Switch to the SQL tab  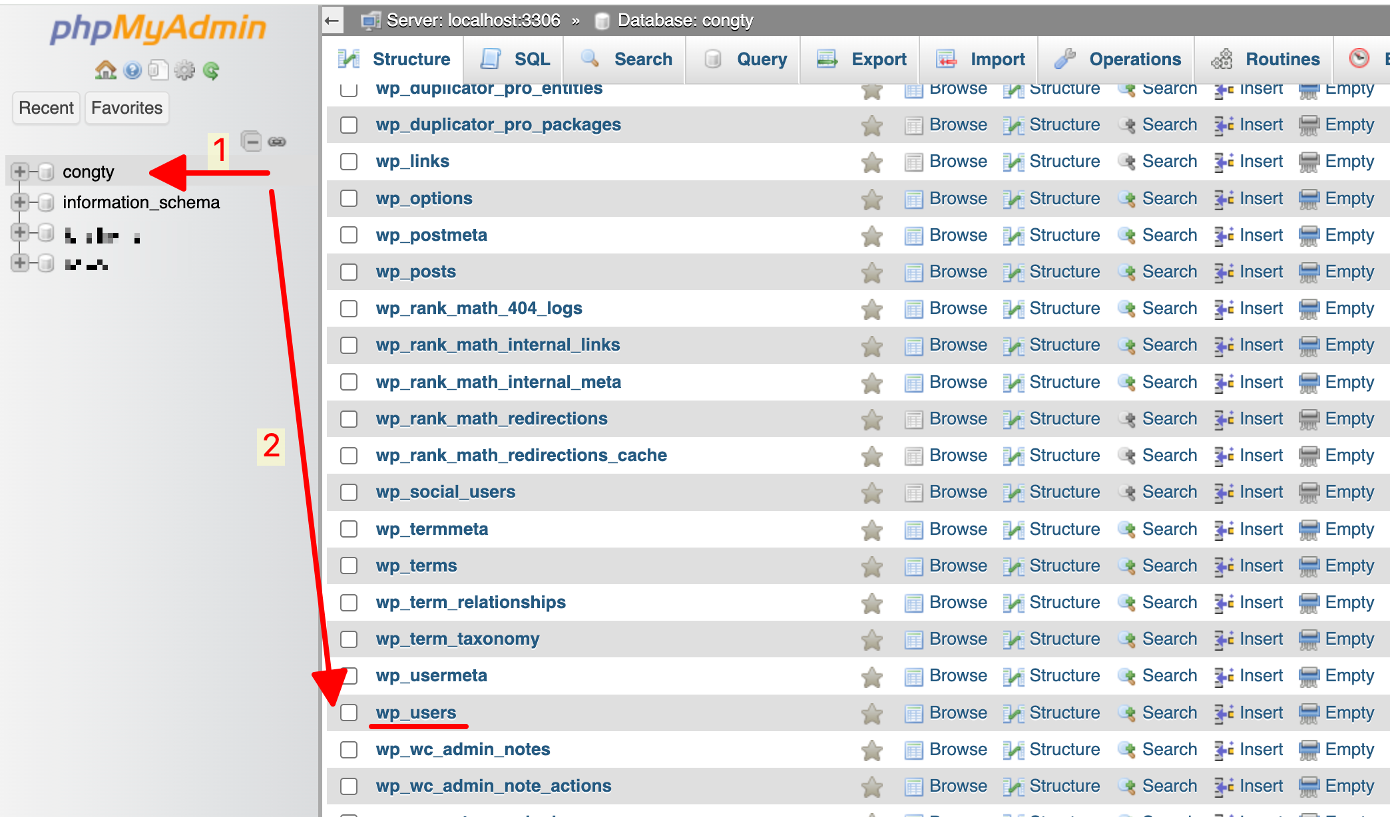click(x=515, y=59)
